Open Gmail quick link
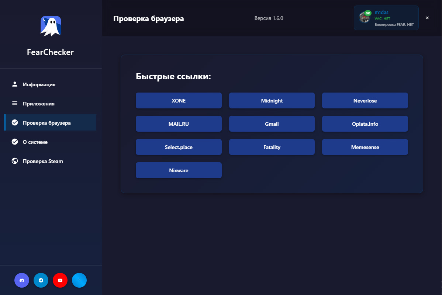This screenshot has height=295, width=442. click(272, 124)
